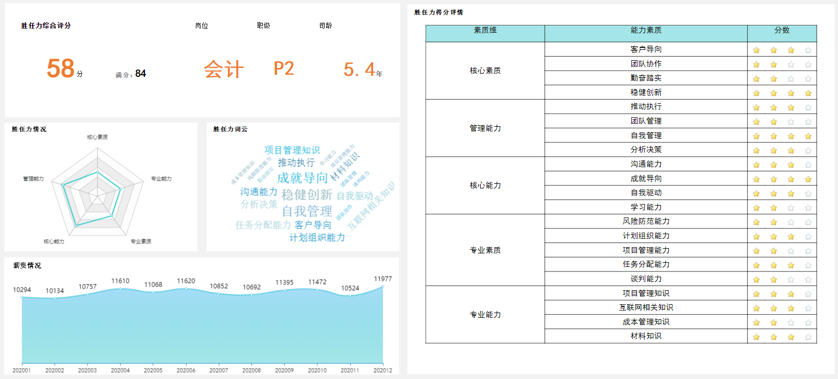Image resolution: width=838 pixels, height=379 pixels.
Task: Click 成就导向 in the word cloud
Action: click(302, 178)
